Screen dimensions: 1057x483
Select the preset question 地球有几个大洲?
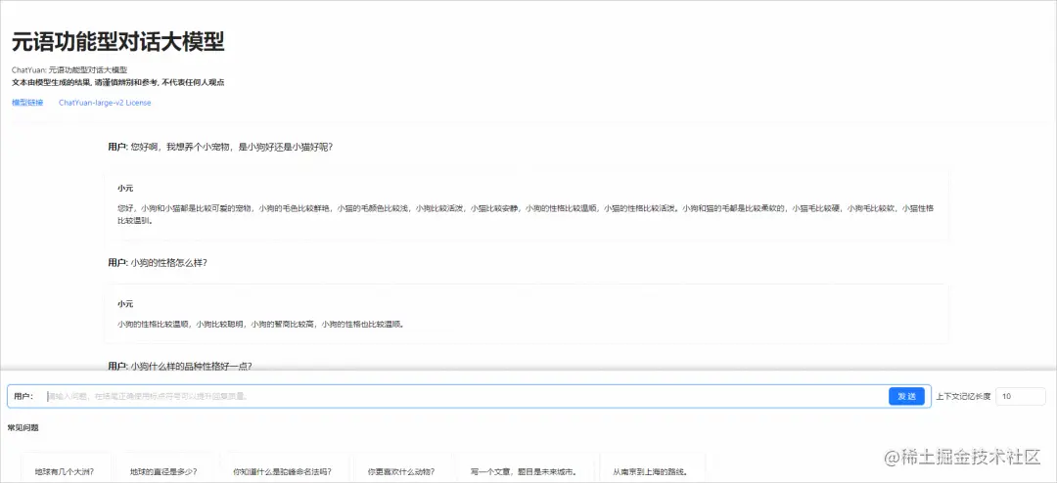(x=65, y=472)
